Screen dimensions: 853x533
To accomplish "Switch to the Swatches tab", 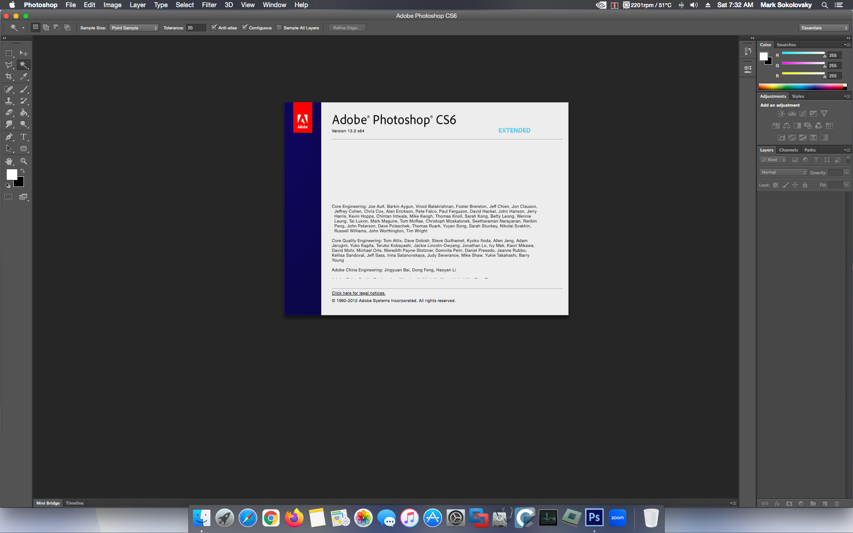I will pos(786,45).
